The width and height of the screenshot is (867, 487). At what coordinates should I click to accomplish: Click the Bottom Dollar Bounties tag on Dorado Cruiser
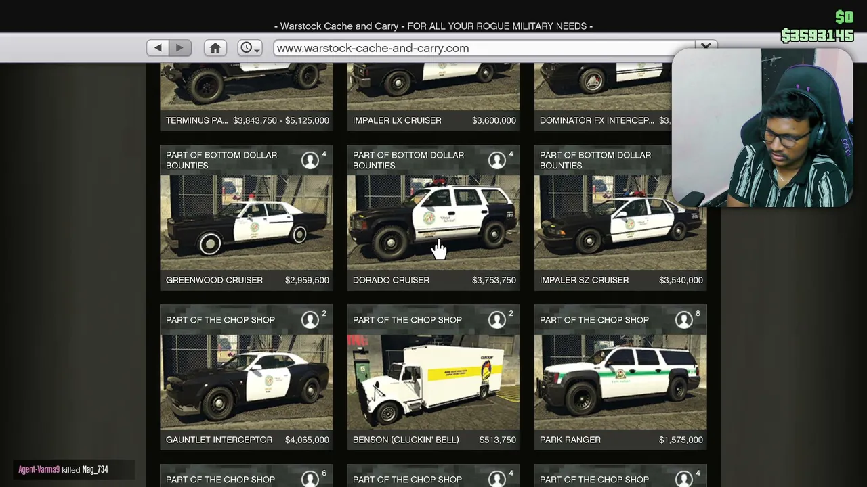[408, 160]
